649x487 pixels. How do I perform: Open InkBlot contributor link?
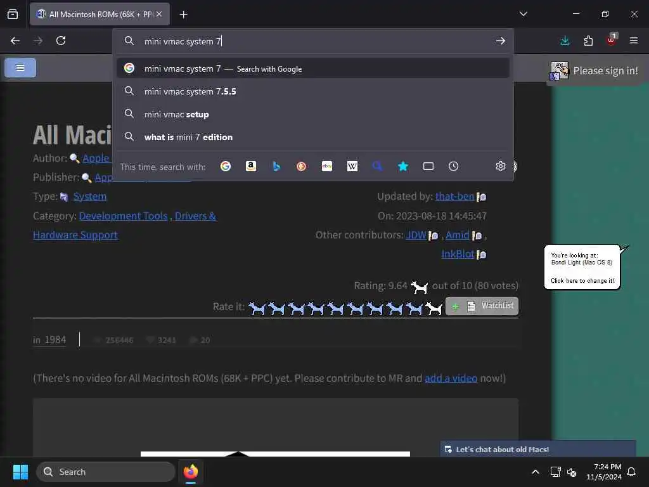pyautogui.click(x=458, y=254)
